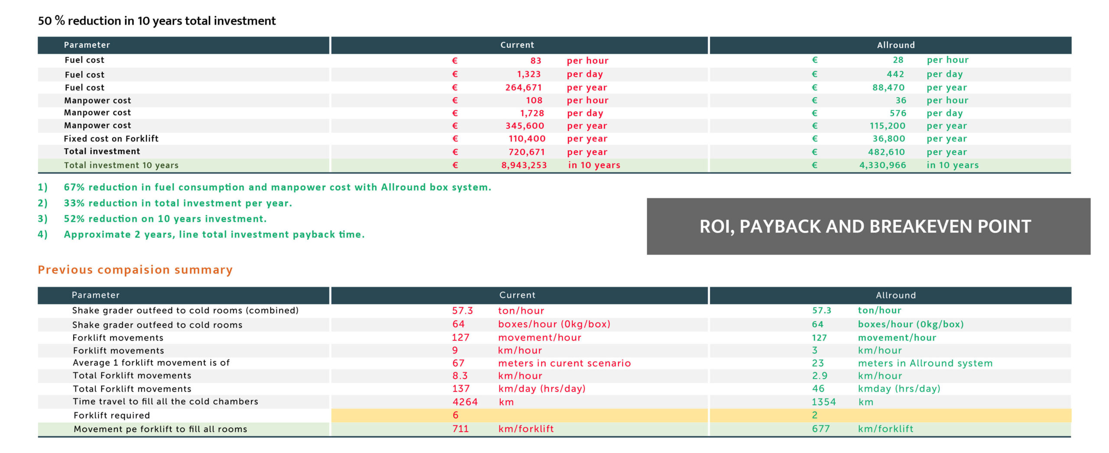Select the 67% reduction in fuel consumption note

(277, 187)
